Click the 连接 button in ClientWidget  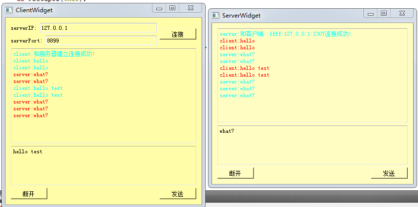click(x=178, y=34)
